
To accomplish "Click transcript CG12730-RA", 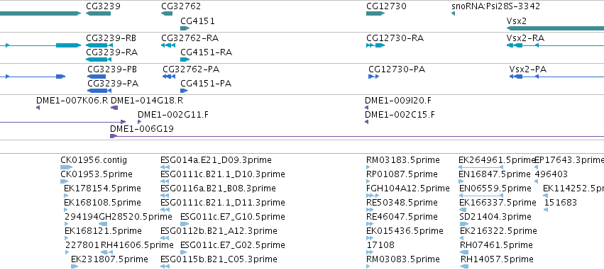I will click(x=395, y=38).
